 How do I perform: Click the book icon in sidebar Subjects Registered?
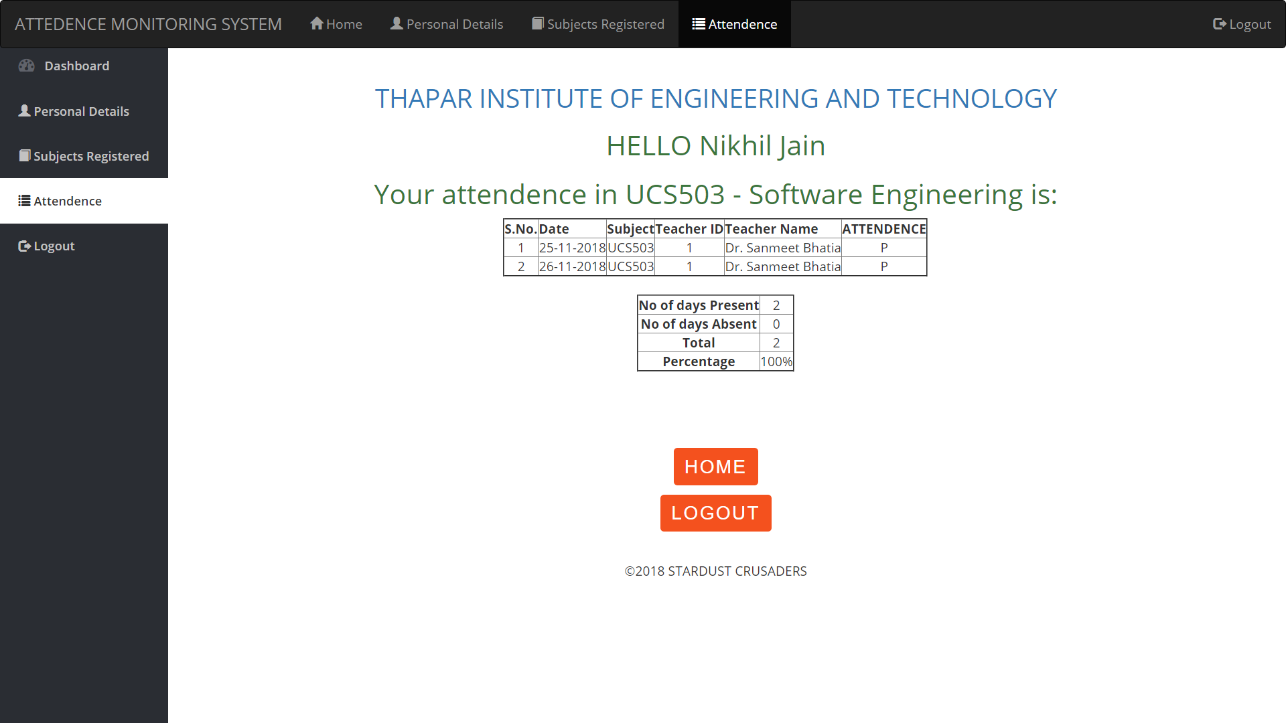(x=25, y=155)
